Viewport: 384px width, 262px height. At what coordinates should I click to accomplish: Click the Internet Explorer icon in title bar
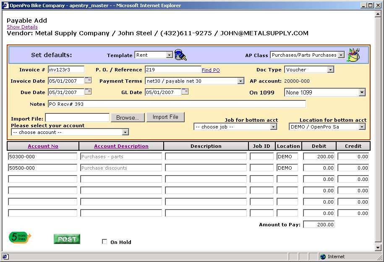(x=5, y=5)
